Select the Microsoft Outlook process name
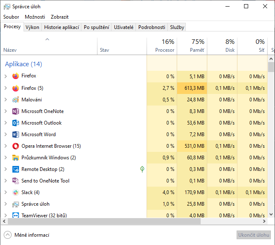This screenshot has height=245, width=275. 42,123
